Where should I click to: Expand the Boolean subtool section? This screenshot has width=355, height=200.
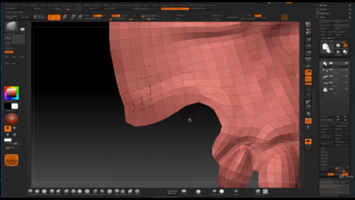(324, 155)
